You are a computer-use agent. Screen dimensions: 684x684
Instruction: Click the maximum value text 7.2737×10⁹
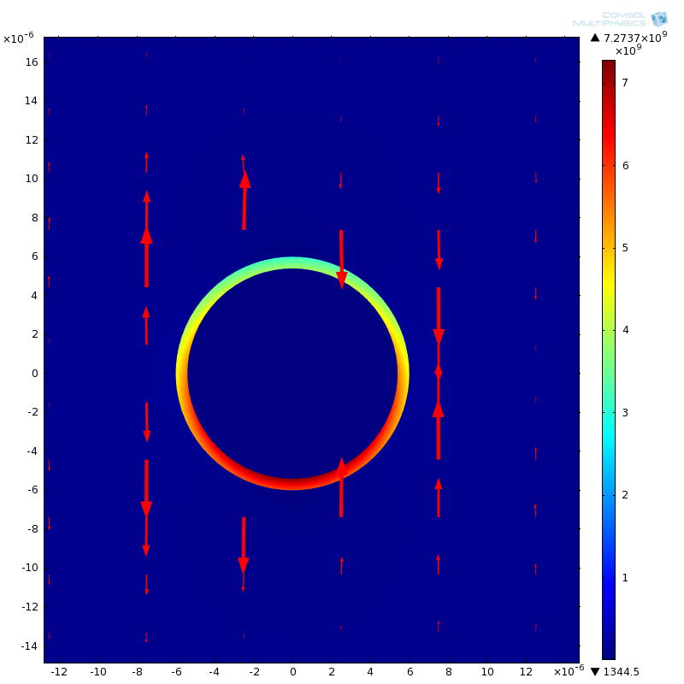click(x=634, y=38)
